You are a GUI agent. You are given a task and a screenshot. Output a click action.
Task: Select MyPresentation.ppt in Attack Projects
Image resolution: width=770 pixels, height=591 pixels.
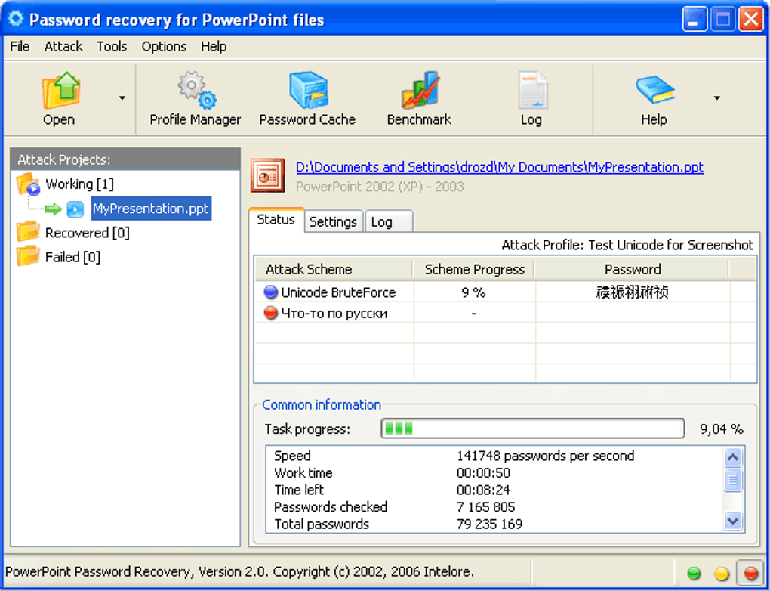(151, 209)
